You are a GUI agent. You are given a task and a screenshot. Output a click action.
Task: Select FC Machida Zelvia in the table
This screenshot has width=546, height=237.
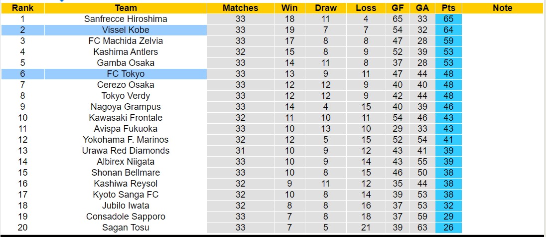coord(126,41)
